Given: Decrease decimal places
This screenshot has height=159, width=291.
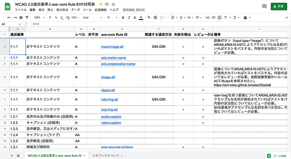Looking at the screenshot, I should coord(61,17).
